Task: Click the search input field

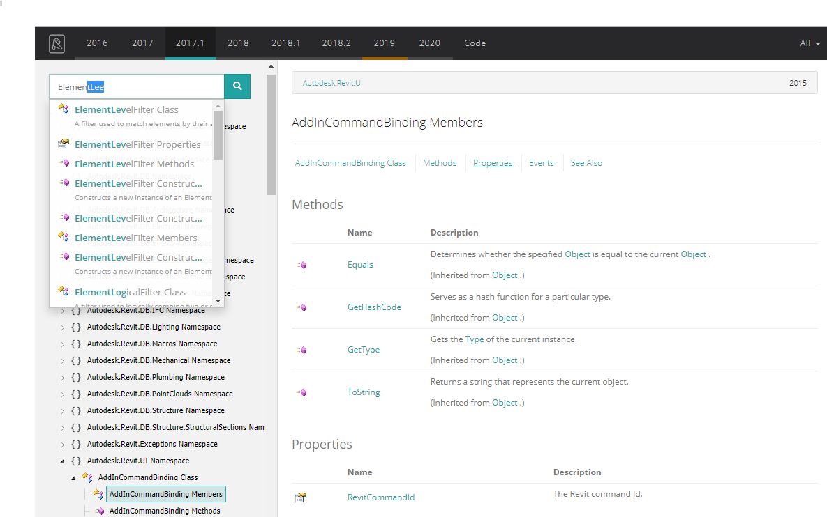Action: click(x=136, y=87)
